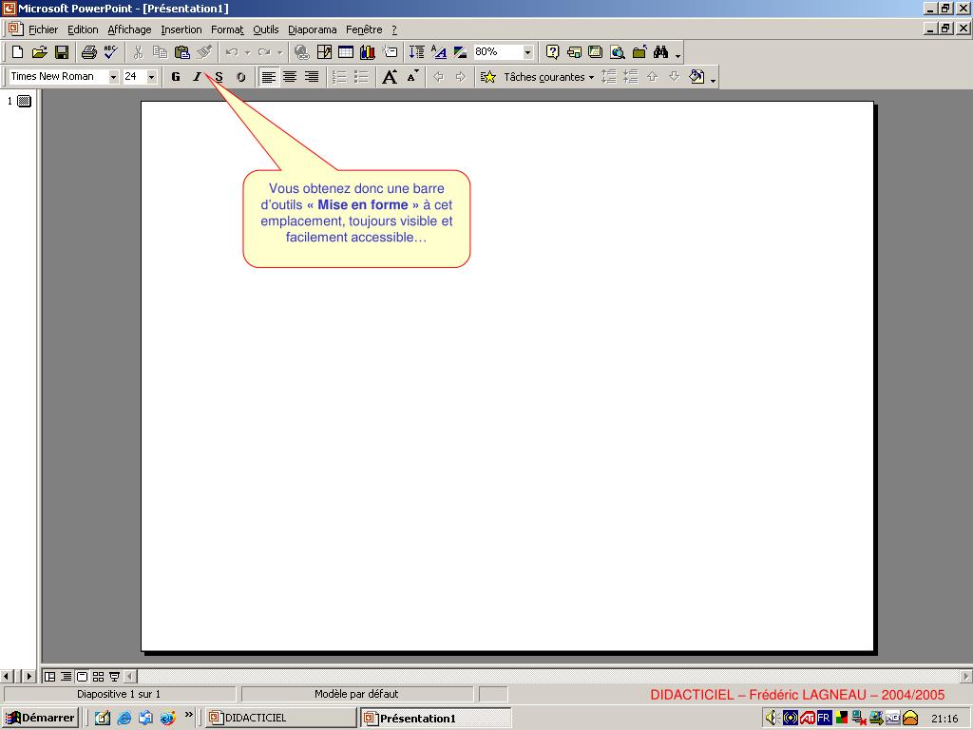The width and height of the screenshot is (973, 730).
Task: Click the star animation effects icon
Action: pos(488,77)
